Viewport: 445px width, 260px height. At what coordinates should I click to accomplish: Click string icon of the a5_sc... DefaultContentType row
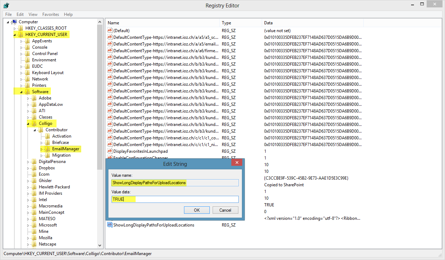(110, 37)
